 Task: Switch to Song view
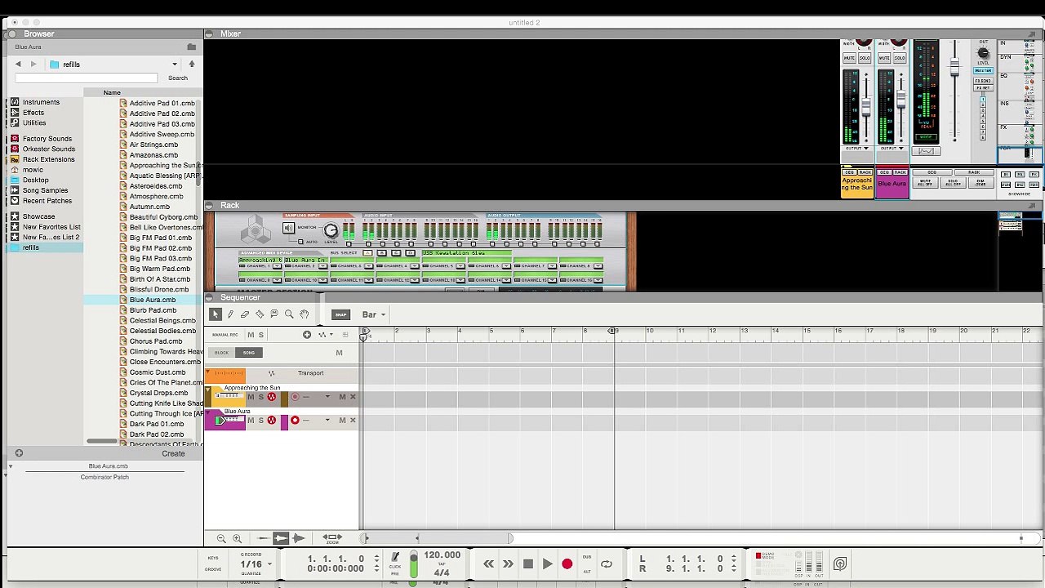point(248,353)
